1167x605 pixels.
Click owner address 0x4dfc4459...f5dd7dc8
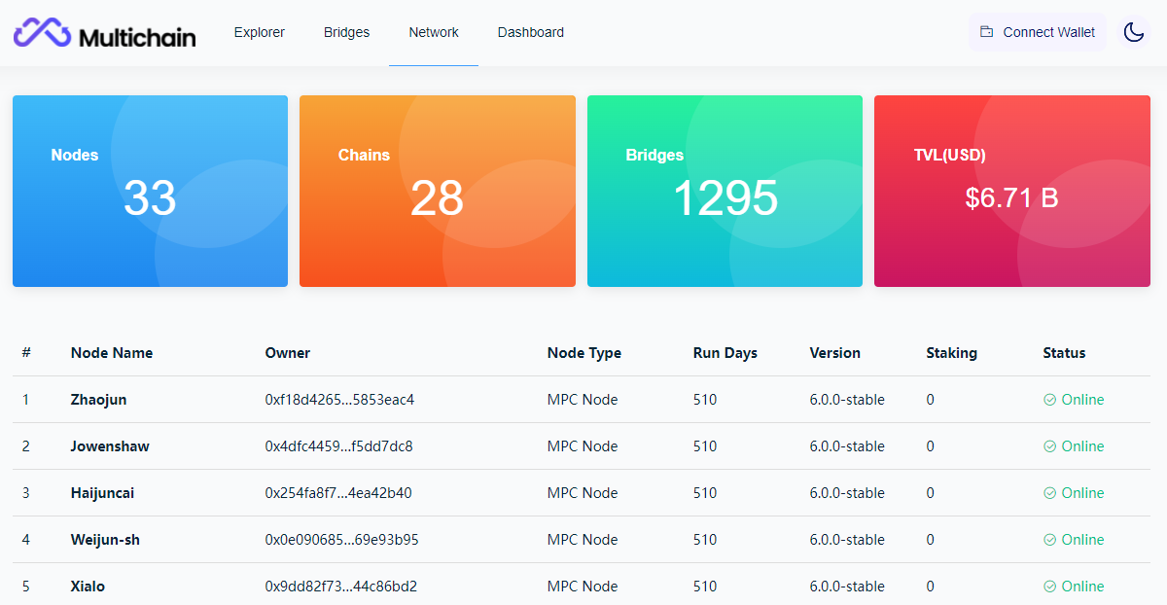[338, 446]
